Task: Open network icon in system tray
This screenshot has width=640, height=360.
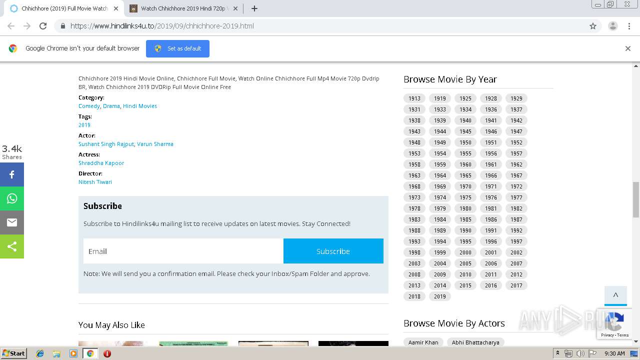Action: click(x=568, y=353)
